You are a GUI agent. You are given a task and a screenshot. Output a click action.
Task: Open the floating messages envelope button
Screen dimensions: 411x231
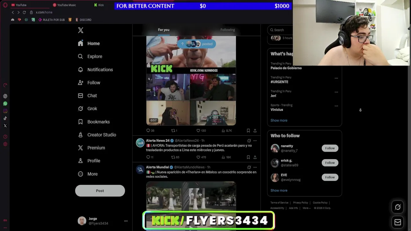tap(398, 222)
